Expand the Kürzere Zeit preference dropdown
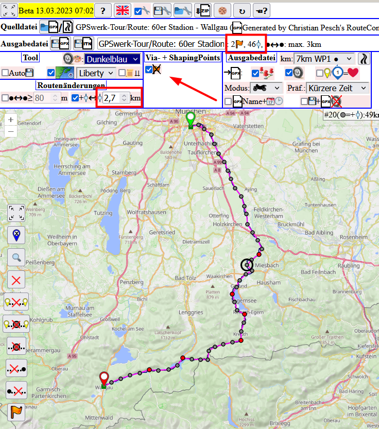This screenshot has width=379, height=429. pyautogui.click(x=337, y=88)
